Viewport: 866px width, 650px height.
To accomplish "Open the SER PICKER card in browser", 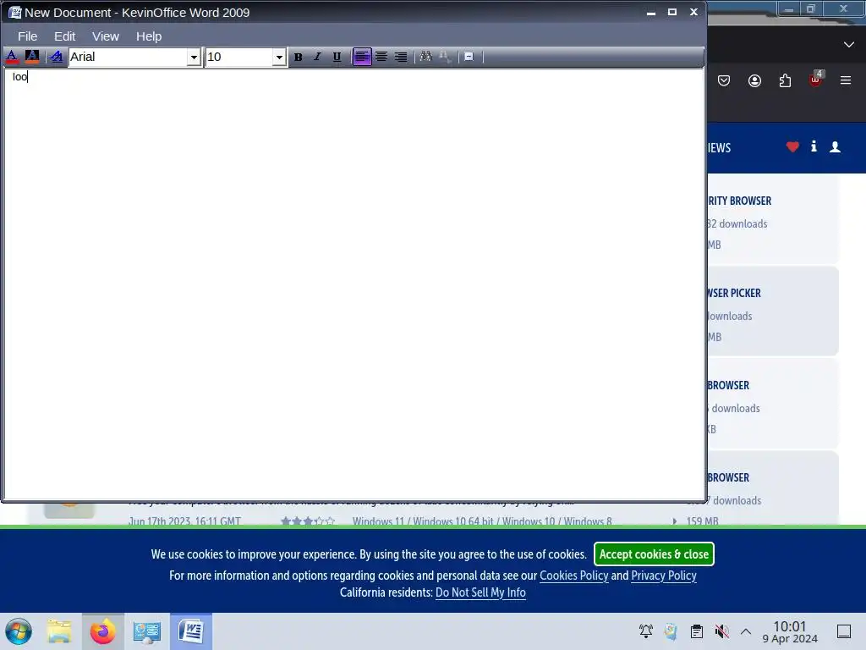I will (773, 311).
